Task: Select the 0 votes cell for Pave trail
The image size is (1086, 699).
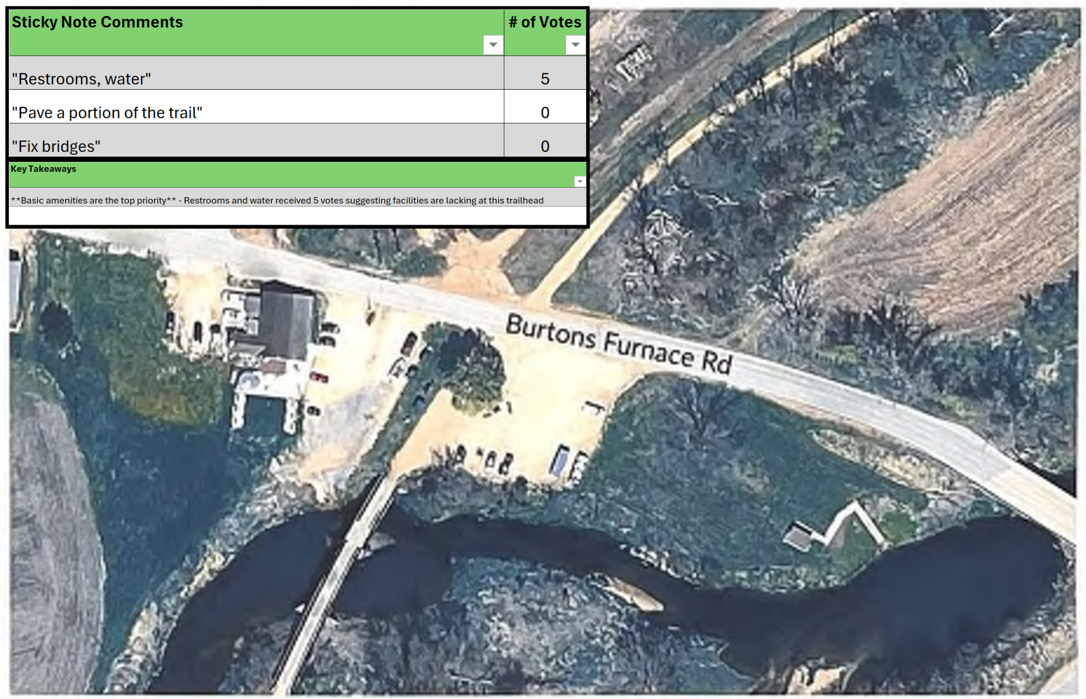Action: 545,107
